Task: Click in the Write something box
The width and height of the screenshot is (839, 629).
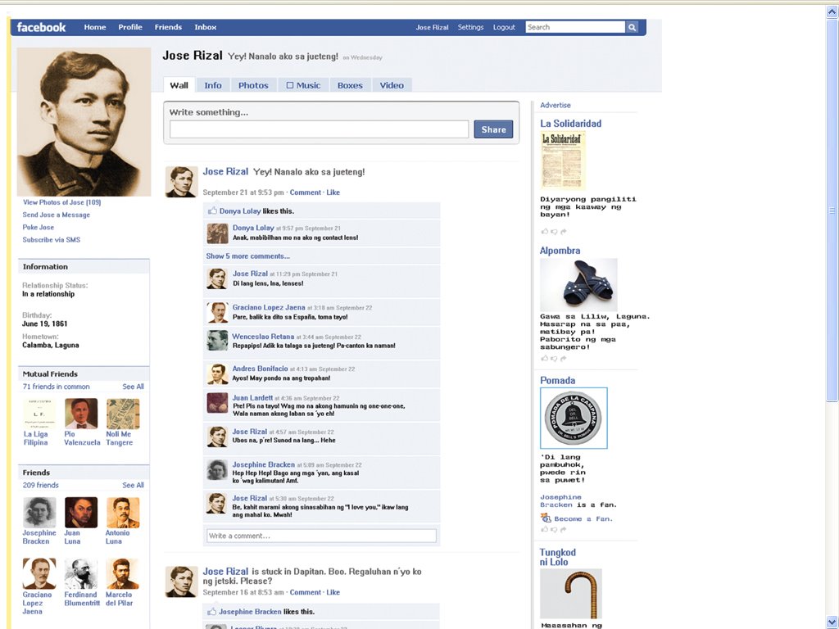Action: click(x=319, y=129)
